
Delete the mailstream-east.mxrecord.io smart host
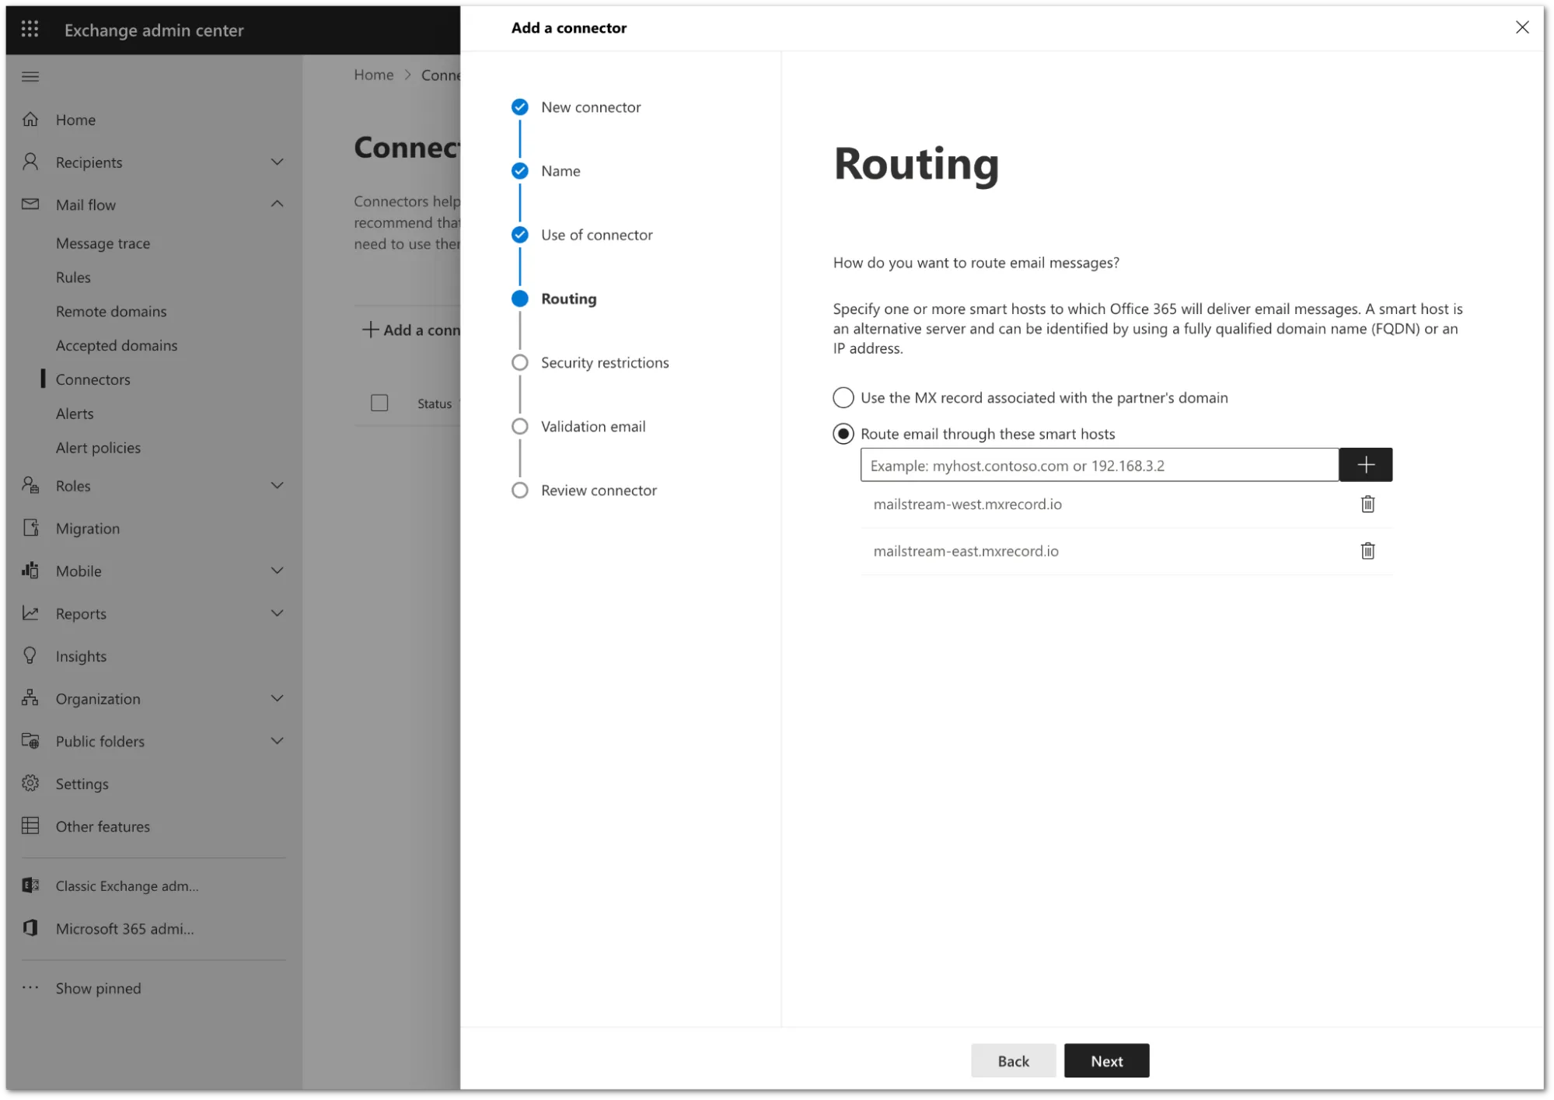tap(1367, 551)
